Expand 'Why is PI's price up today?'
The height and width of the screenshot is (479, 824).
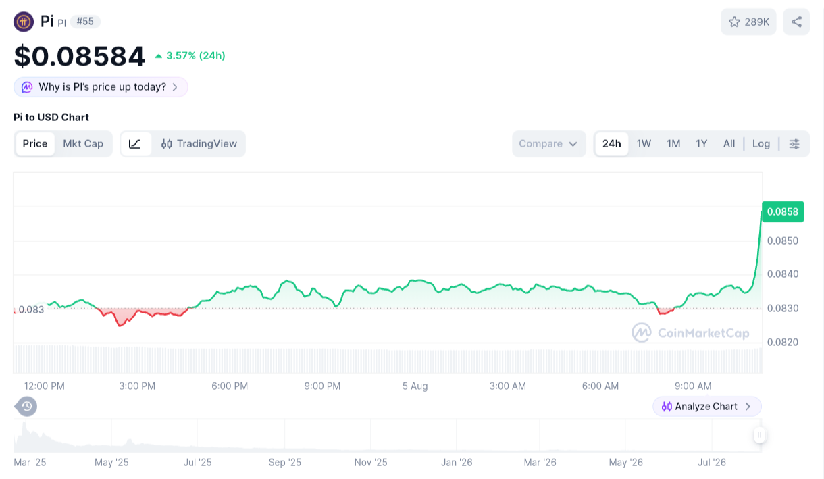(x=101, y=87)
